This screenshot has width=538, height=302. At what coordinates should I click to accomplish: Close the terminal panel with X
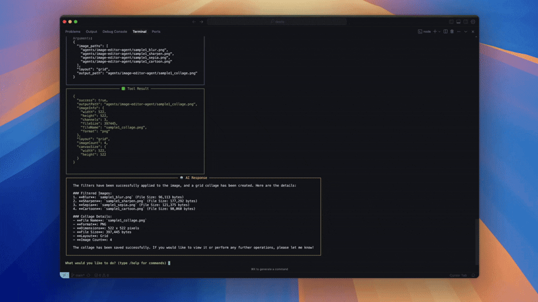tap(473, 32)
